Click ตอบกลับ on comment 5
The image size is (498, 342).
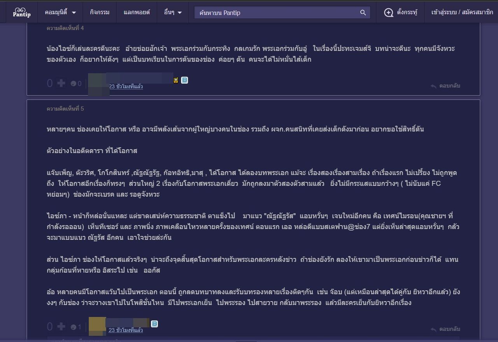coord(445,329)
